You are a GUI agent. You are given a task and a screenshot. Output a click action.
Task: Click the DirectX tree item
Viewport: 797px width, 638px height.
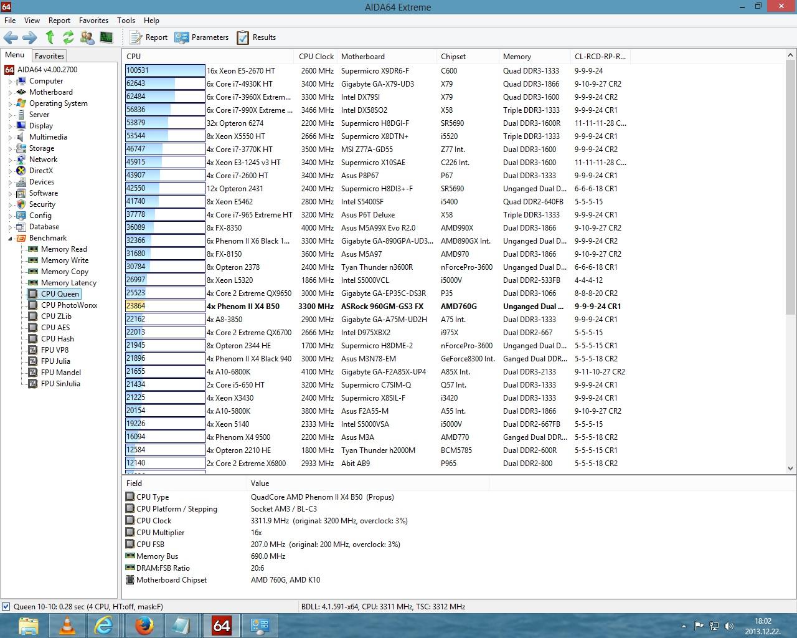point(41,171)
